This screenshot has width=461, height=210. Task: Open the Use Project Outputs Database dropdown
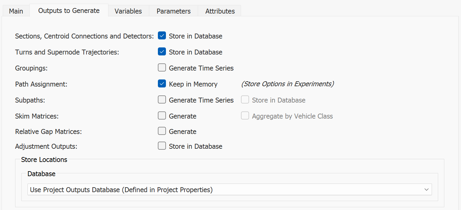pyautogui.click(x=229, y=190)
